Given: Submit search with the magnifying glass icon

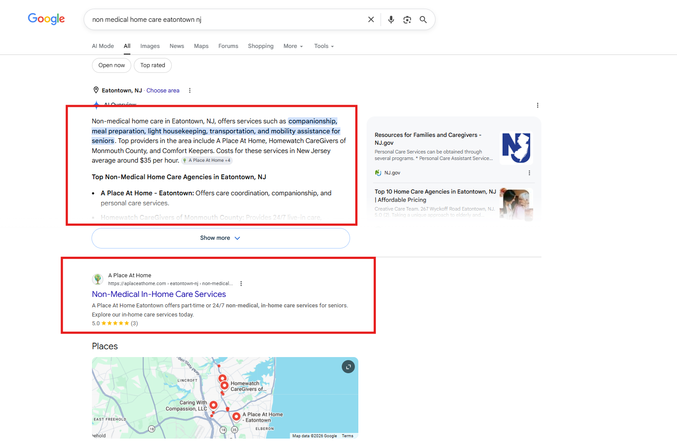Looking at the screenshot, I should pyautogui.click(x=423, y=20).
